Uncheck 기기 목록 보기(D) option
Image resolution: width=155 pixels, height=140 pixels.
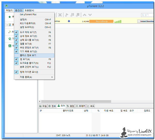(34, 52)
